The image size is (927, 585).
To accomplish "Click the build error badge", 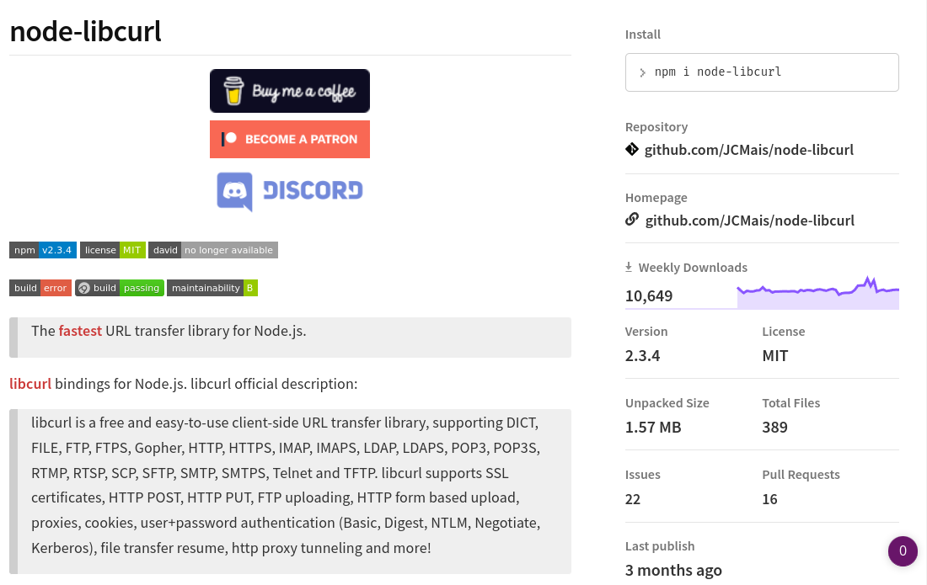I will (40, 288).
